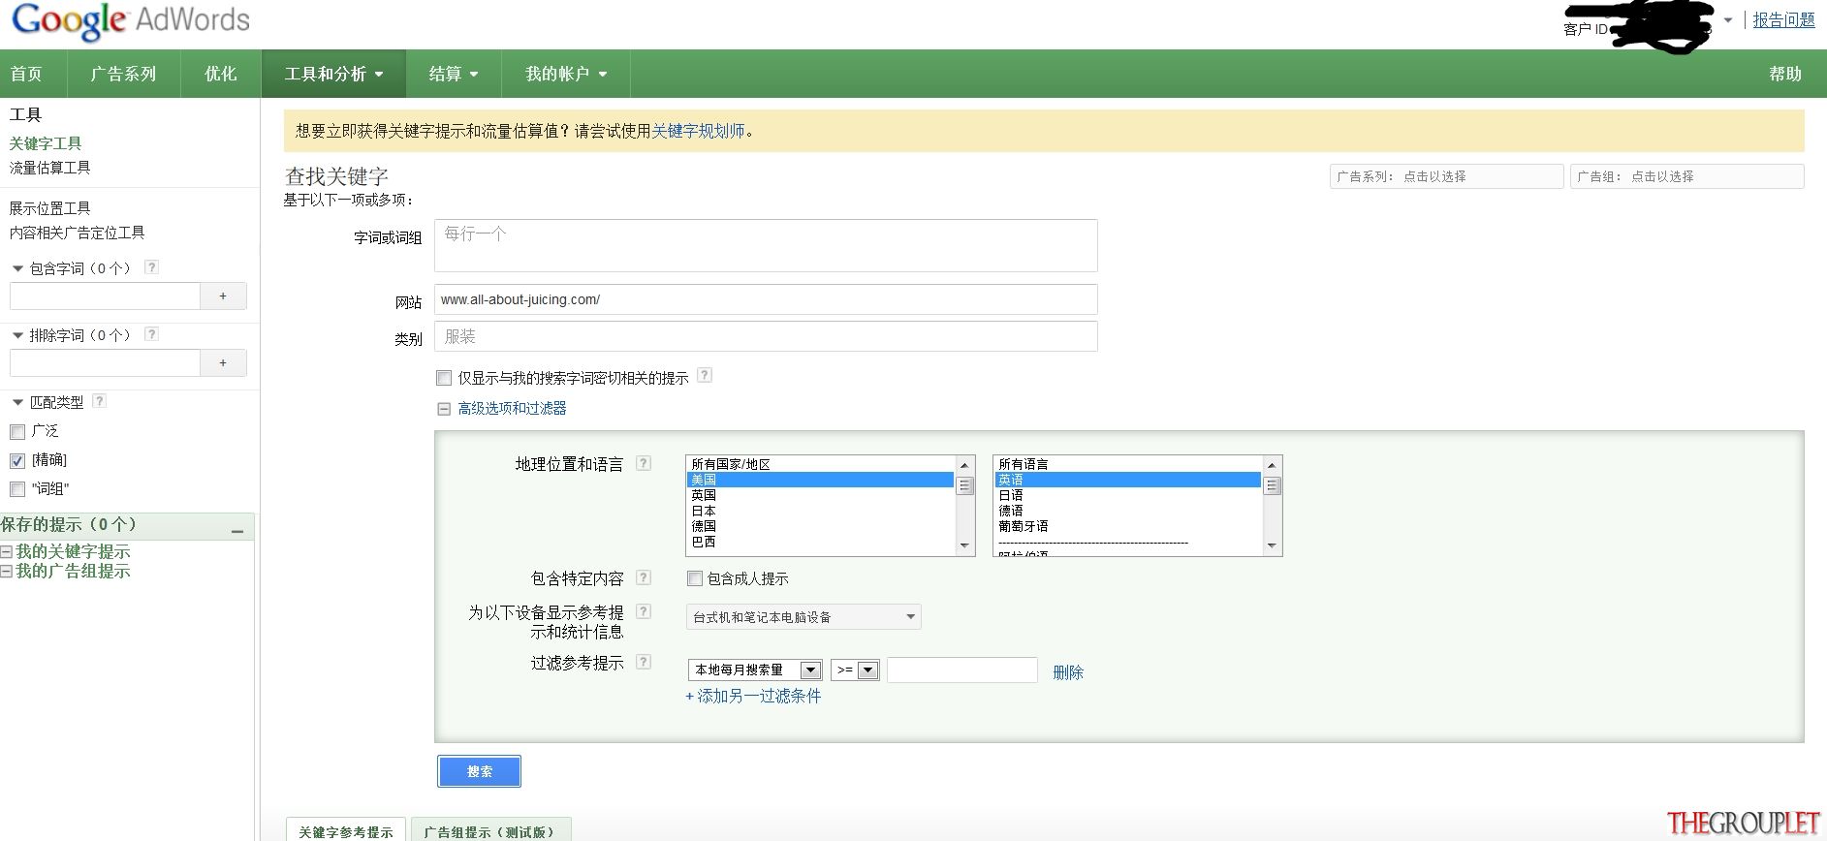1827x841 pixels.
Task: Open the 关键字规划师 link
Action: pyautogui.click(x=698, y=131)
